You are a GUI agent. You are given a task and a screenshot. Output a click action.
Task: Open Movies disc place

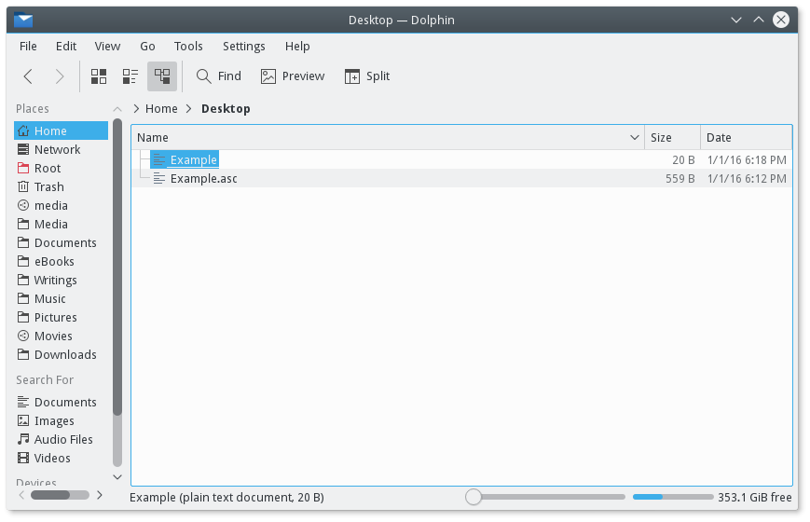pos(61,336)
